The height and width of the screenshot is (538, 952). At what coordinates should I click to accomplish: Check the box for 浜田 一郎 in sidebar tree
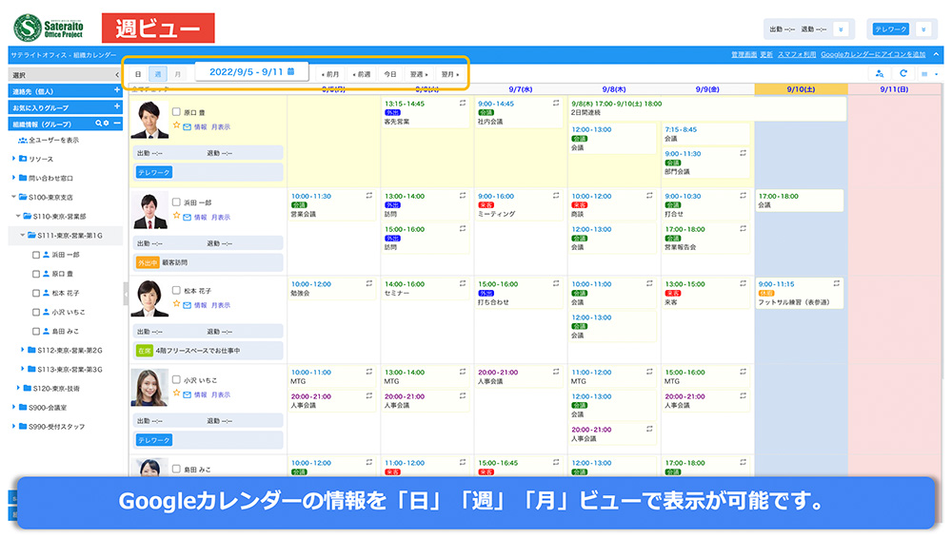click(36, 255)
